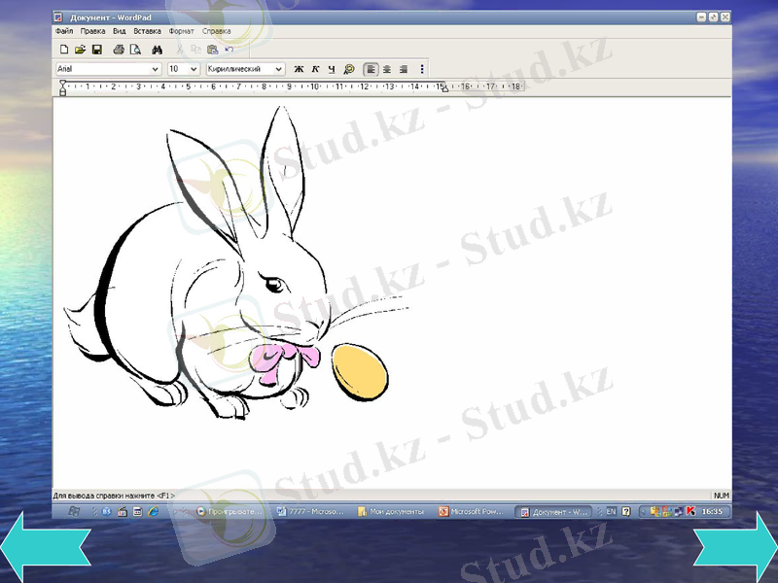Viewport: 778px width, 583px height.
Task: Open the Вставка menu
Action: pyautogui.click(x=147, y=31)
